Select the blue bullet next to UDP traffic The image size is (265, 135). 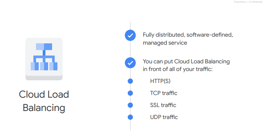click(130, 117)
